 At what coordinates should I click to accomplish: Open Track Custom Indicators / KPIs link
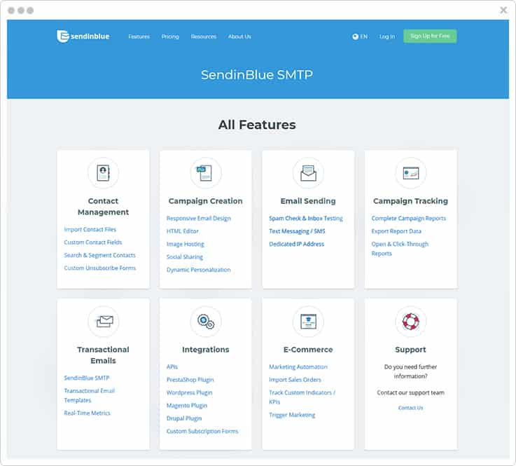click(302, 397)
